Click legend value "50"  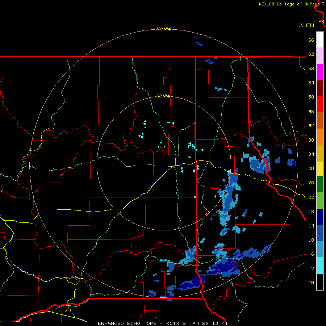pyautogui.click(x=311, y=97)
